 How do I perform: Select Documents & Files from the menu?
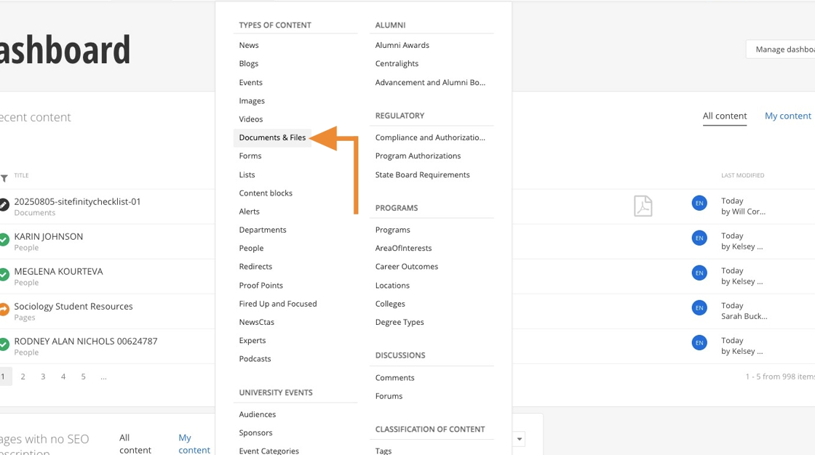click(x=272, y=137)
